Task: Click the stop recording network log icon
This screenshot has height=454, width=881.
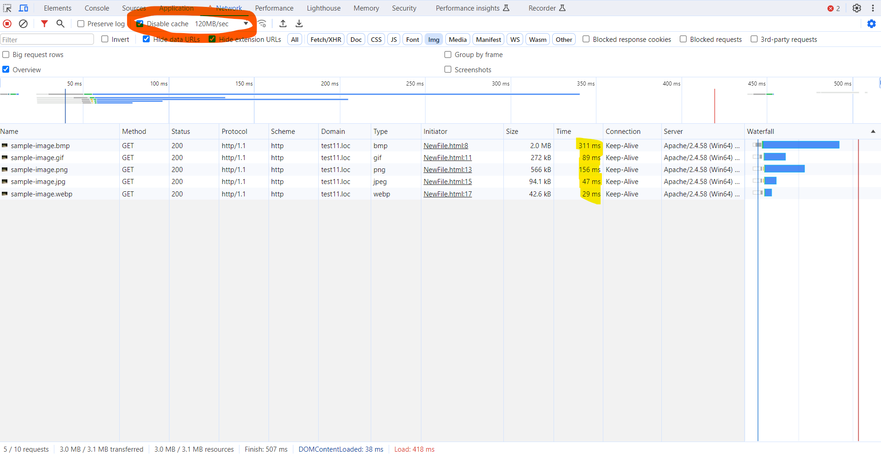Action: [x=7, y=24]
